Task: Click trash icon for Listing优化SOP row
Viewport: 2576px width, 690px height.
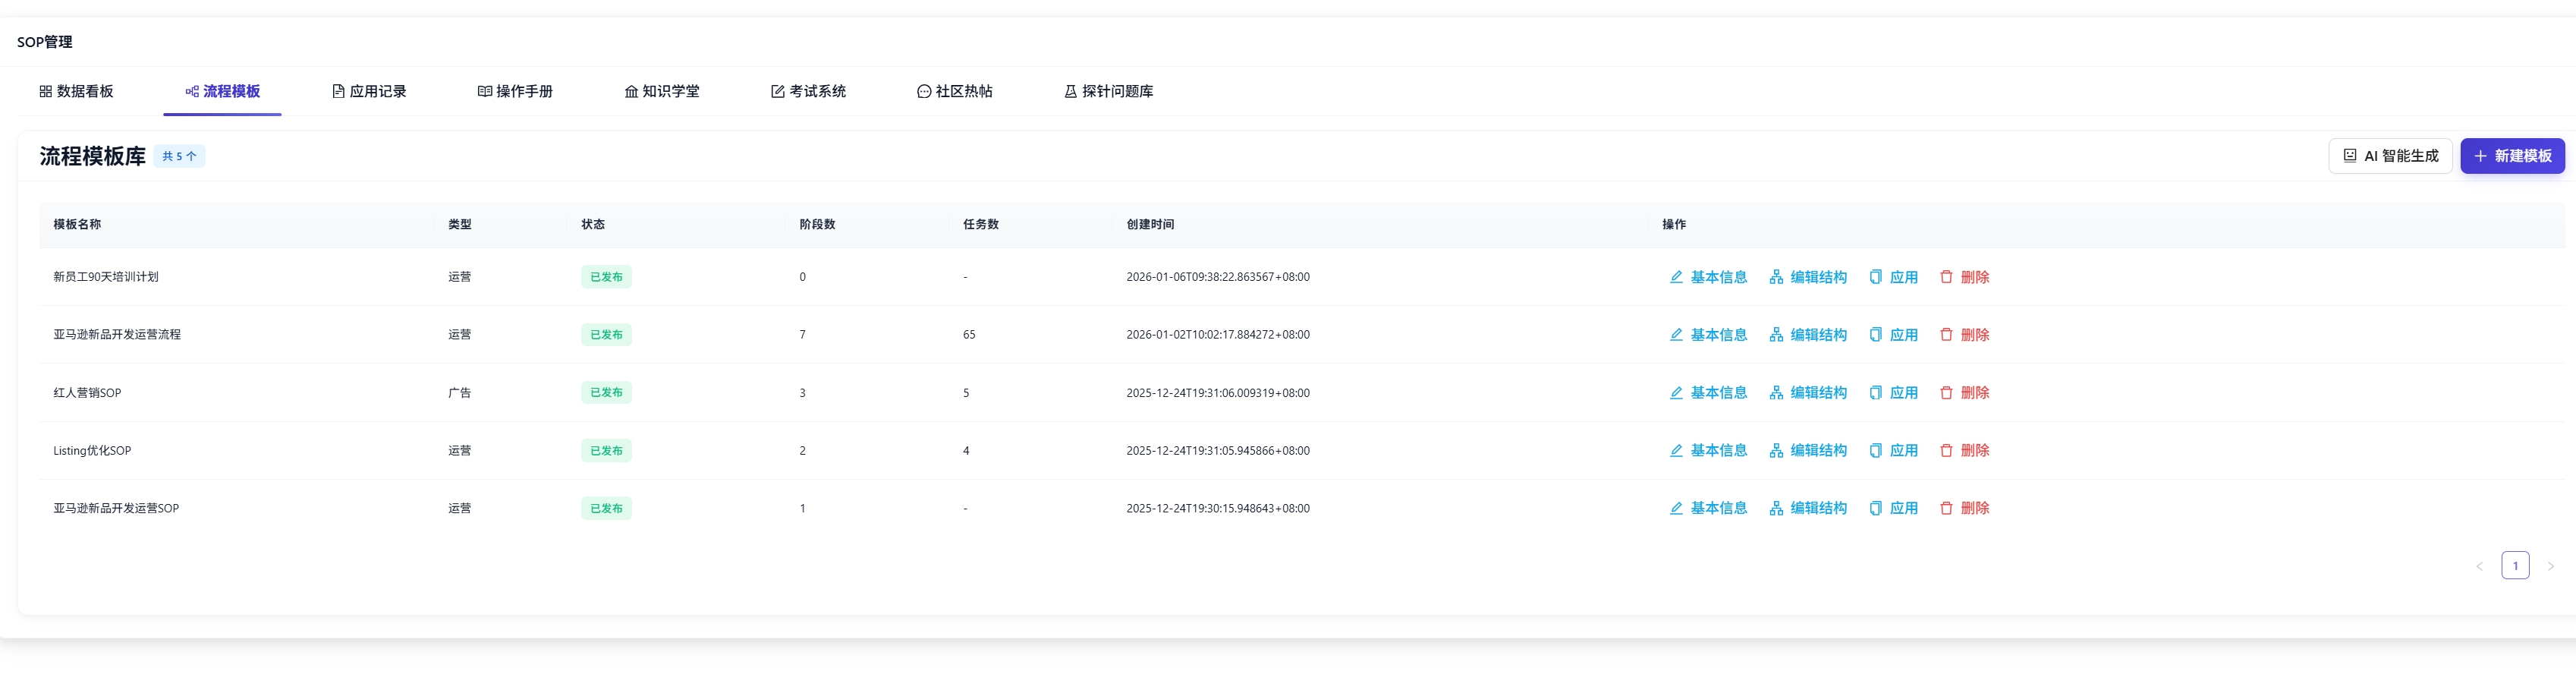Action: (1946, 451)
